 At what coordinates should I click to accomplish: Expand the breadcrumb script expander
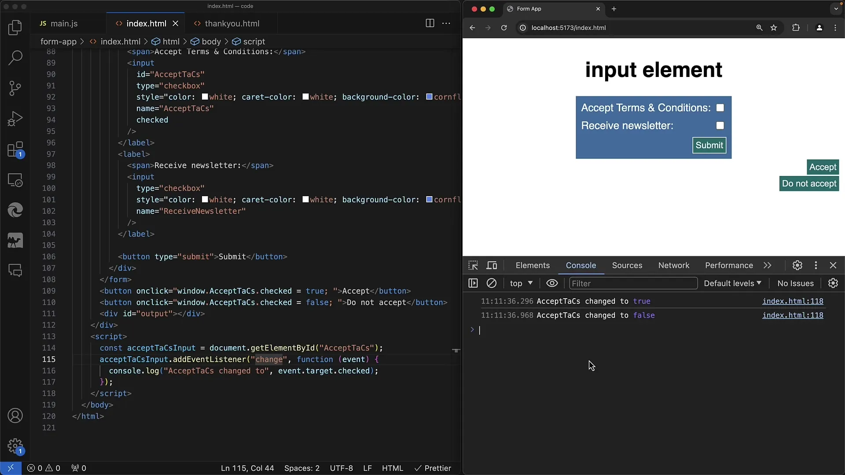pos(254,41)
